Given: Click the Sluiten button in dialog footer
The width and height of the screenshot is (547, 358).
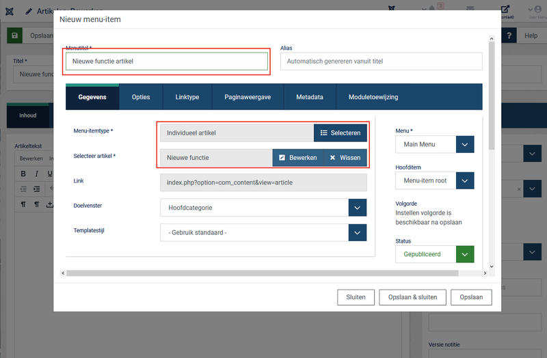Looking at the screenshot, I should tap(356, 297).
